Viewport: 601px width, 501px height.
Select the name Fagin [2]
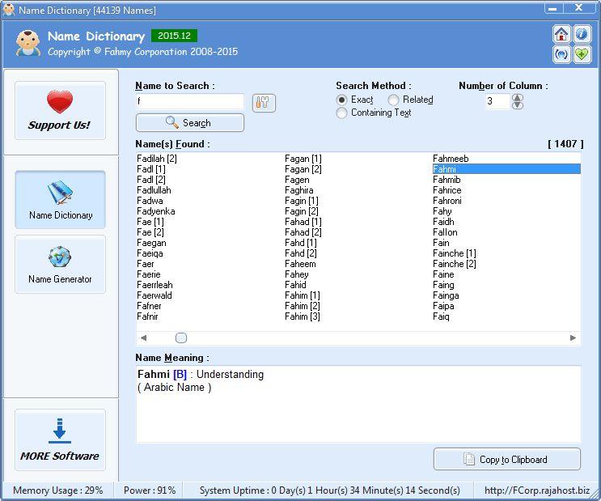pos(302,211)
